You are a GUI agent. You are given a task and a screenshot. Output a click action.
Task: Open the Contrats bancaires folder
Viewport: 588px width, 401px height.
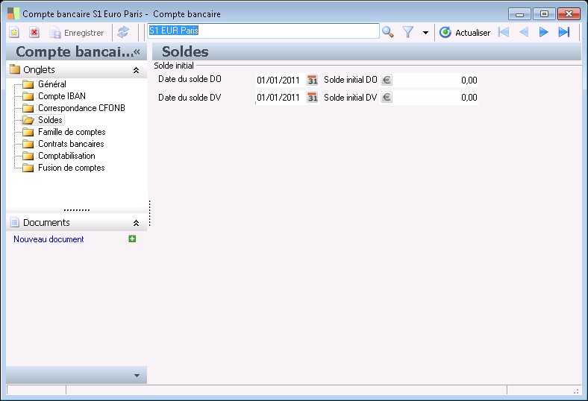(63, 144)
